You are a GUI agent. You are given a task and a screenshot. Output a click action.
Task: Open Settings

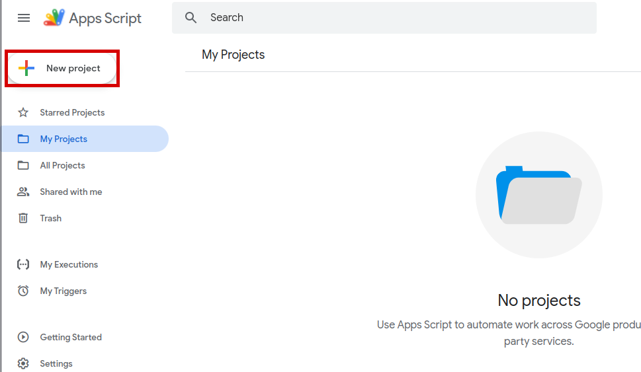56,363
